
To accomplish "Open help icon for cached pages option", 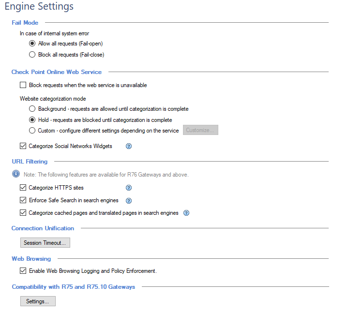I will (186, 213).
